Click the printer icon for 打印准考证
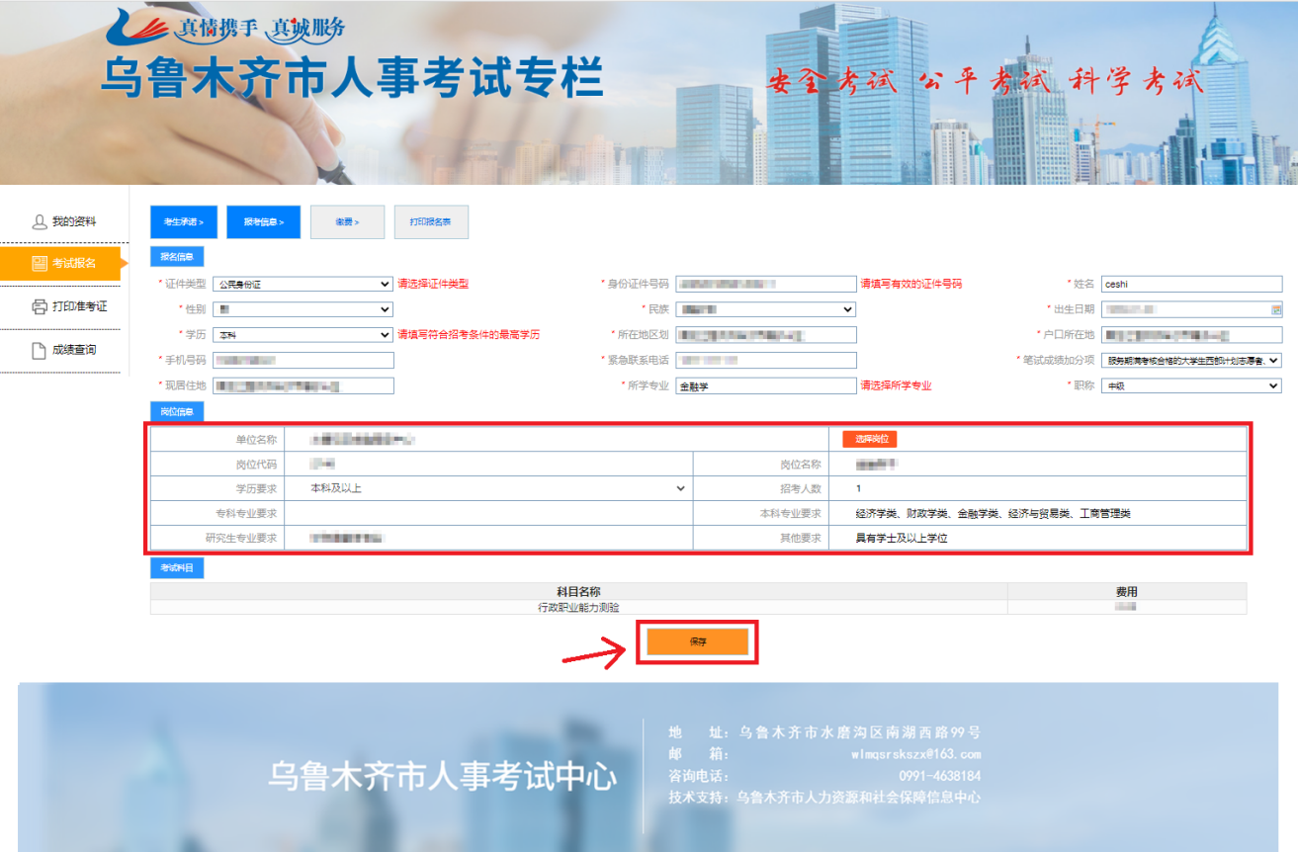Screen dimensions: 1298x852 [40, 306]
